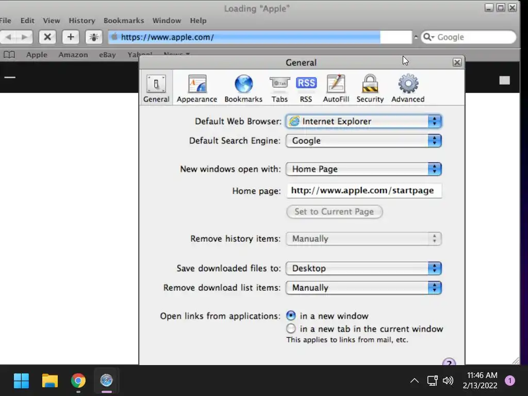Open the Windows Start menu
This screenshot has height=396, width=528.
[x=21, y=381]
